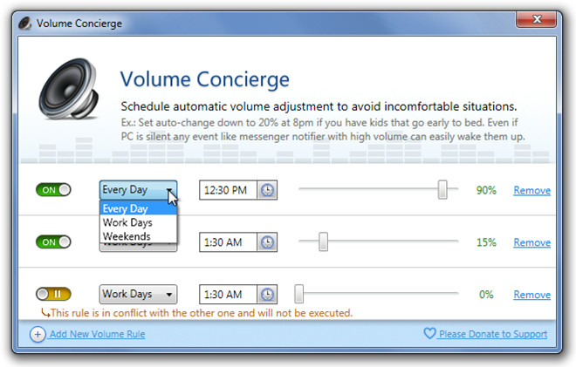Click the conflict warning arrow icon
The height and width of the screenshot is (367, 576).
click(x=45, y=313)
